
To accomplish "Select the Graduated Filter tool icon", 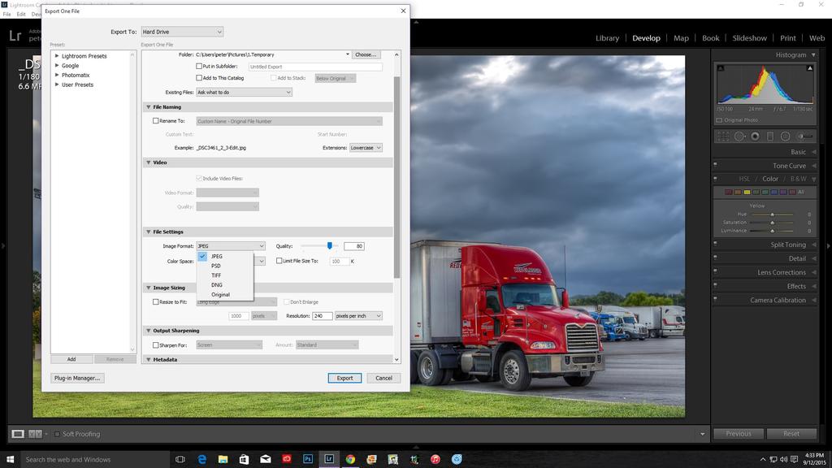I will (x=770, y=136).
